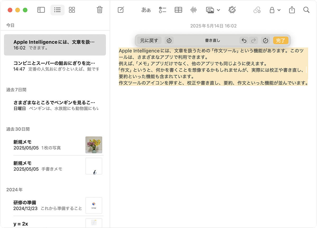Viewport: 317px width, 228px height.
Task: Click the 日曜日 preview text ペンギンは、水族館にも
Action: pyautogui.click(x=64, y=108)
